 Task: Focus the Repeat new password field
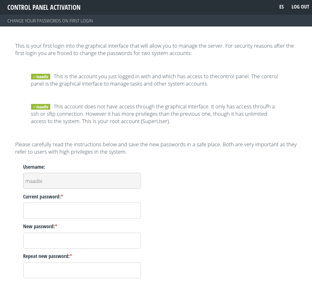(x=82, y=270)
